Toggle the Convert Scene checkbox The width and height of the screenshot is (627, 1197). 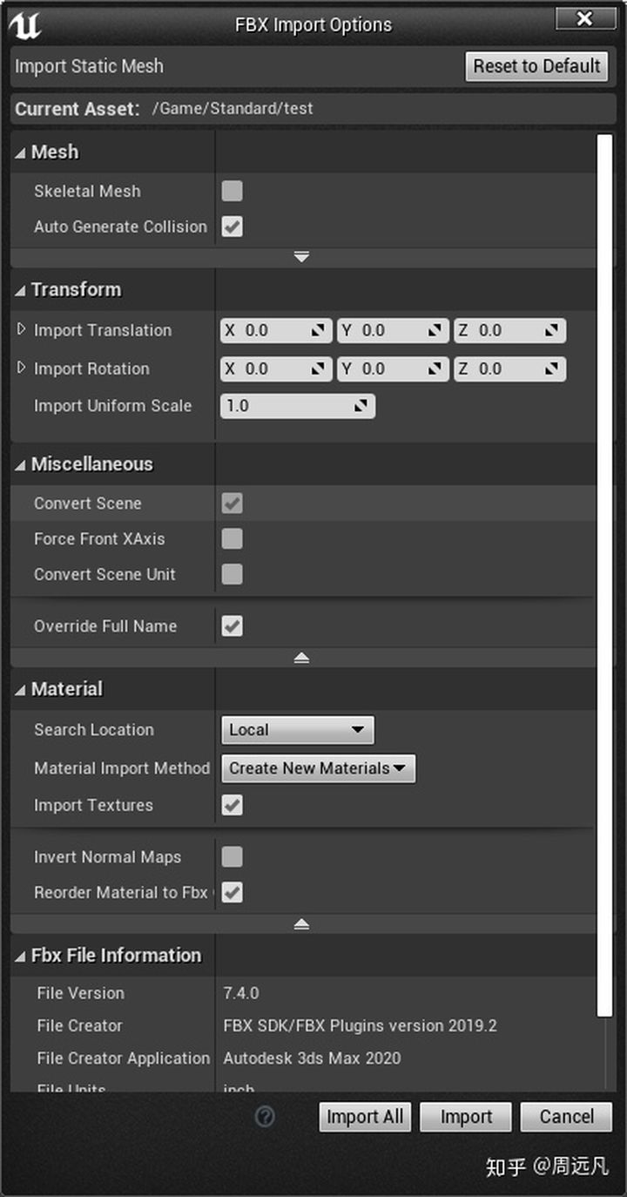[x=233, y=503]
